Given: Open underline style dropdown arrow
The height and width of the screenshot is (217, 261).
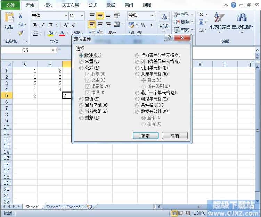Looking at the screenshot, I should [x=56, y=25].
